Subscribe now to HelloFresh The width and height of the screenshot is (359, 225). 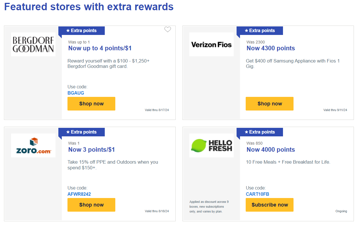(269, 205)
